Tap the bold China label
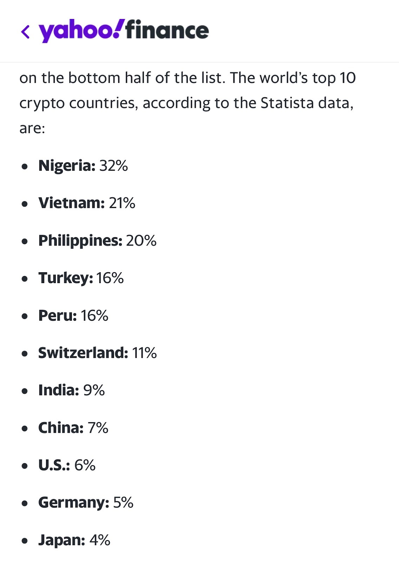Screen dimensions: 399x562 coord(61,428)
